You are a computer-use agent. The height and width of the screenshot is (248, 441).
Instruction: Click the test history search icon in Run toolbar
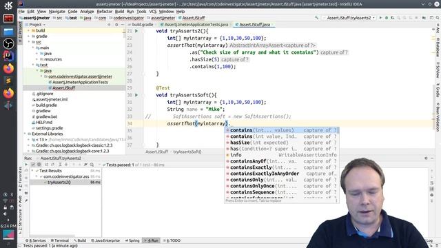[x=92, y=165]
